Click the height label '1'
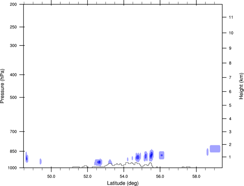The width and height of the screenshot is (244, 186). coord(230,157)
